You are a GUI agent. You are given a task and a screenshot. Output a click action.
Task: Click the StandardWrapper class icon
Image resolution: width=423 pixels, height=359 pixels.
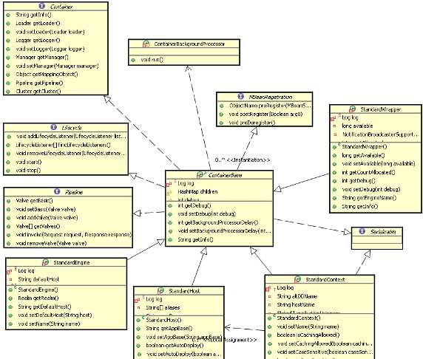[352, 109]
